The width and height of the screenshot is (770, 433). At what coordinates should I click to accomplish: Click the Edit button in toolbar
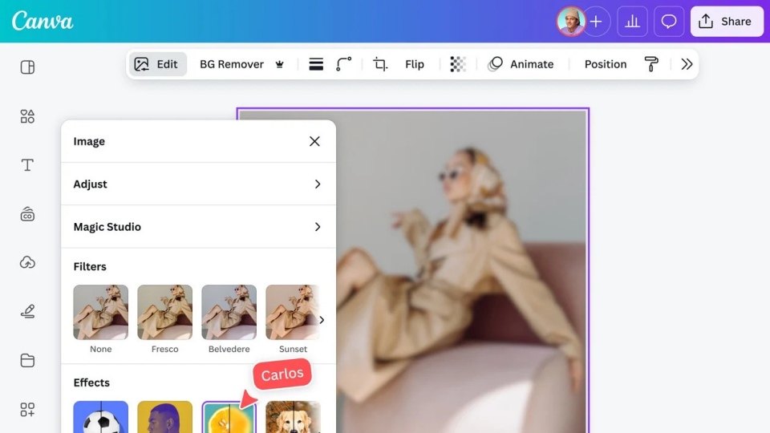157,64
